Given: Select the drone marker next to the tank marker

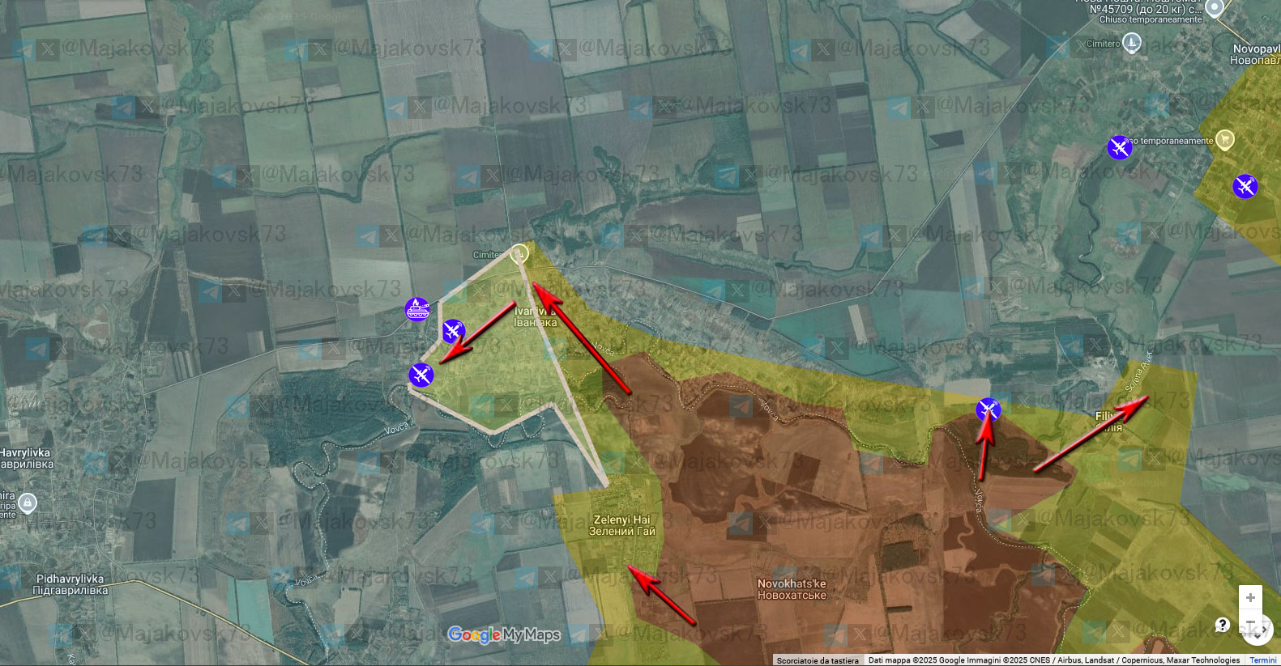Looking at the screenshot, I should pos(454,330).
